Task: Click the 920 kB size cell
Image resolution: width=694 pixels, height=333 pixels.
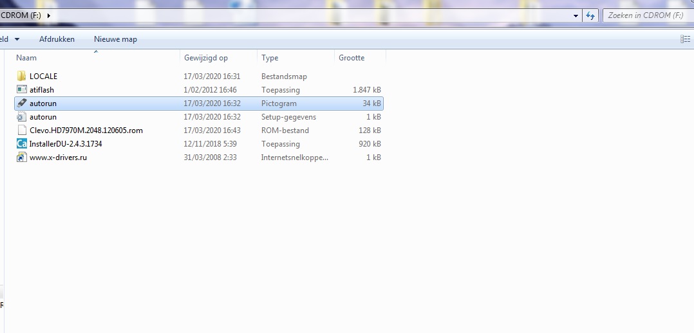Action: pyautogui.click(x=370, y=144)
